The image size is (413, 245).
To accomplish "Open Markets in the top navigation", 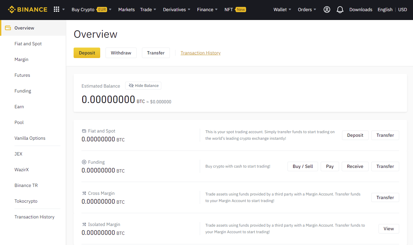I will pyautogui.click(x=126, y=10).
